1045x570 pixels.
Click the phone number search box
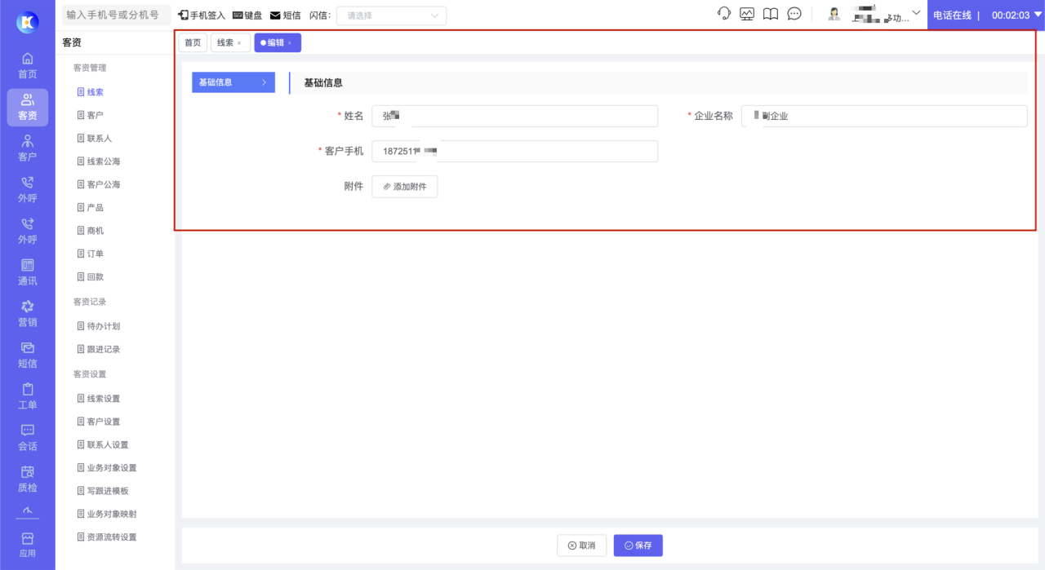[117, 15]
